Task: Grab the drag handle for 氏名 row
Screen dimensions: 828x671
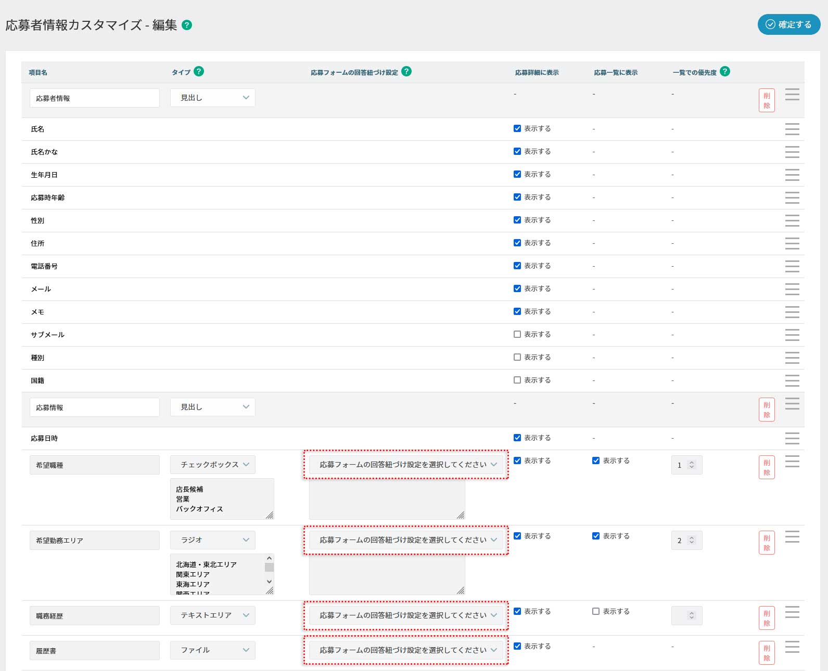Action: (x=792, y=129)
